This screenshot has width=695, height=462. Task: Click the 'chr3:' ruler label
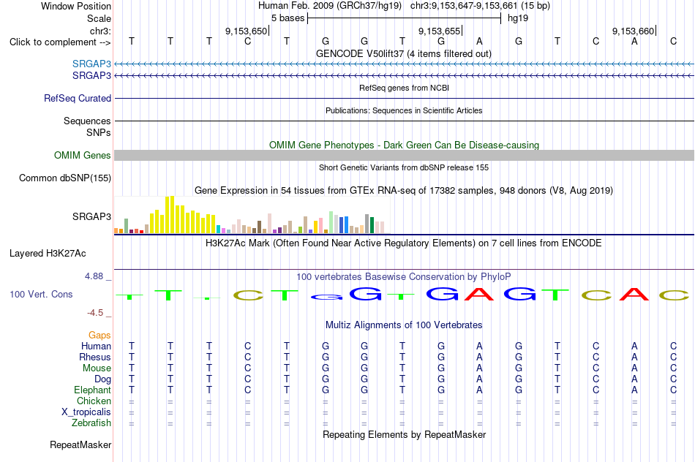click(100, 31)
